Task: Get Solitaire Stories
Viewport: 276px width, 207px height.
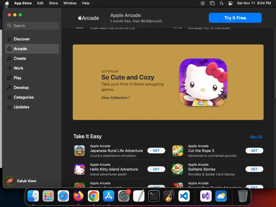Action: click(254, 169)
